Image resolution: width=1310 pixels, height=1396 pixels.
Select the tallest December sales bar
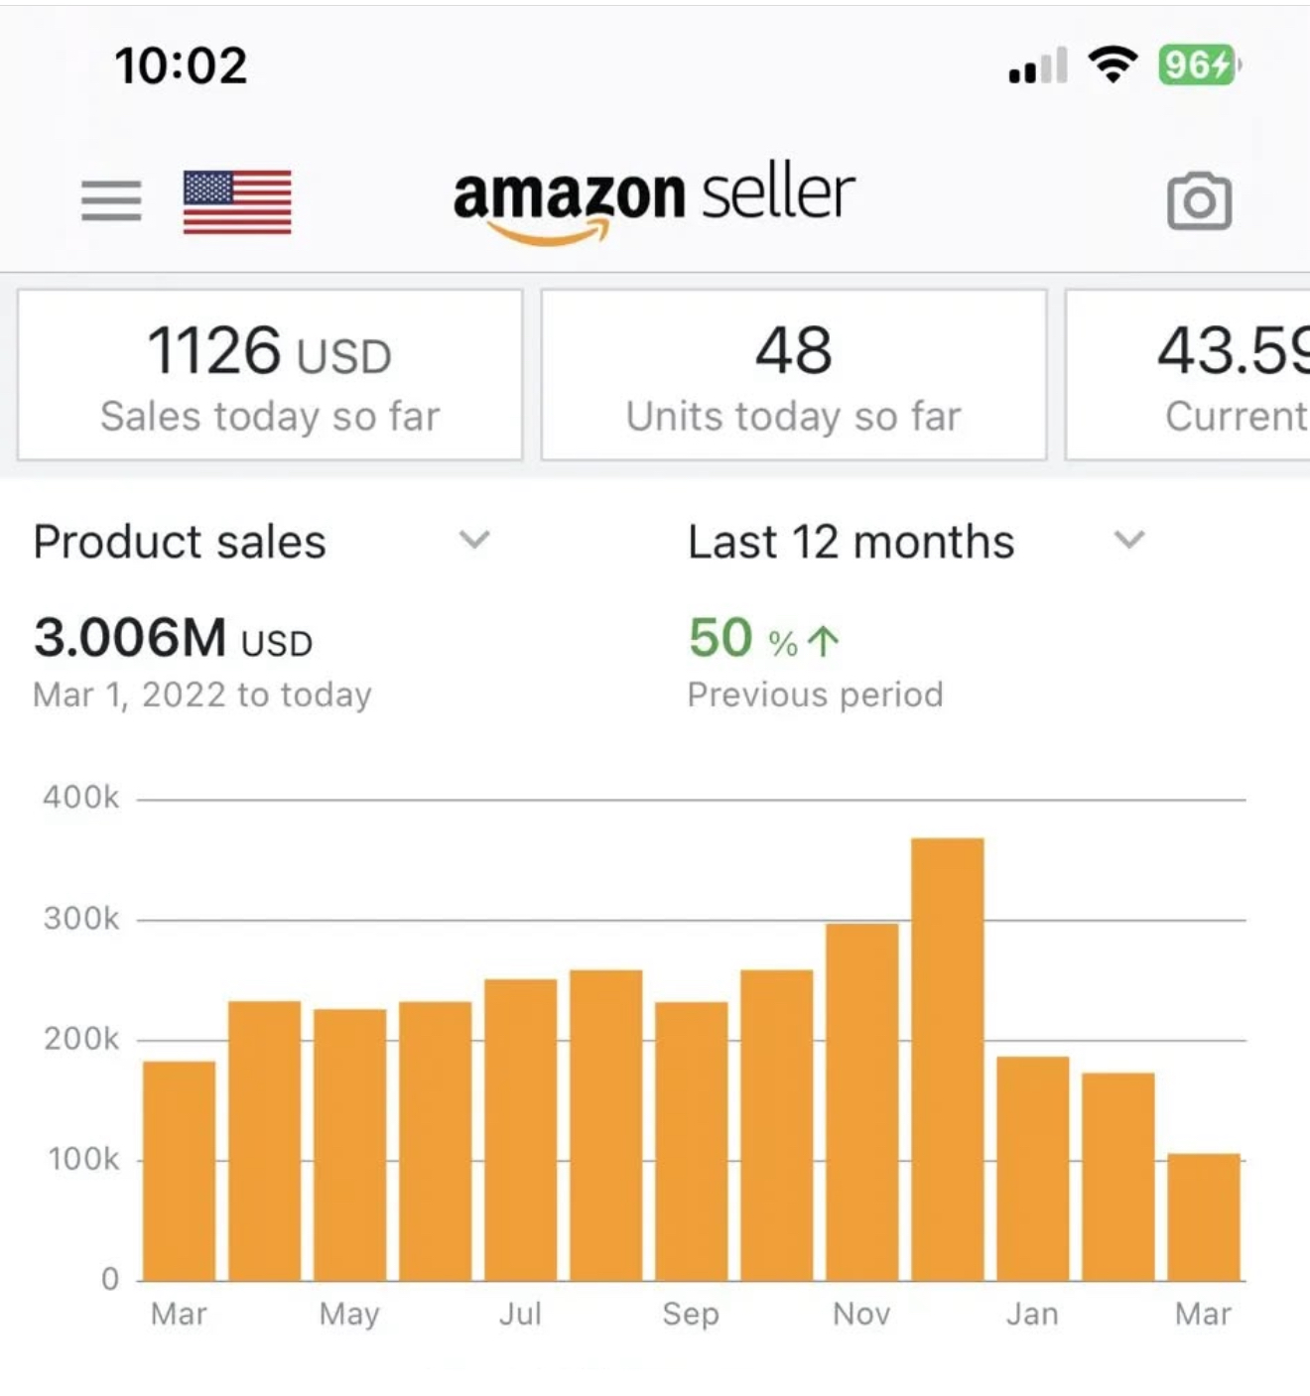[948, 1060]
